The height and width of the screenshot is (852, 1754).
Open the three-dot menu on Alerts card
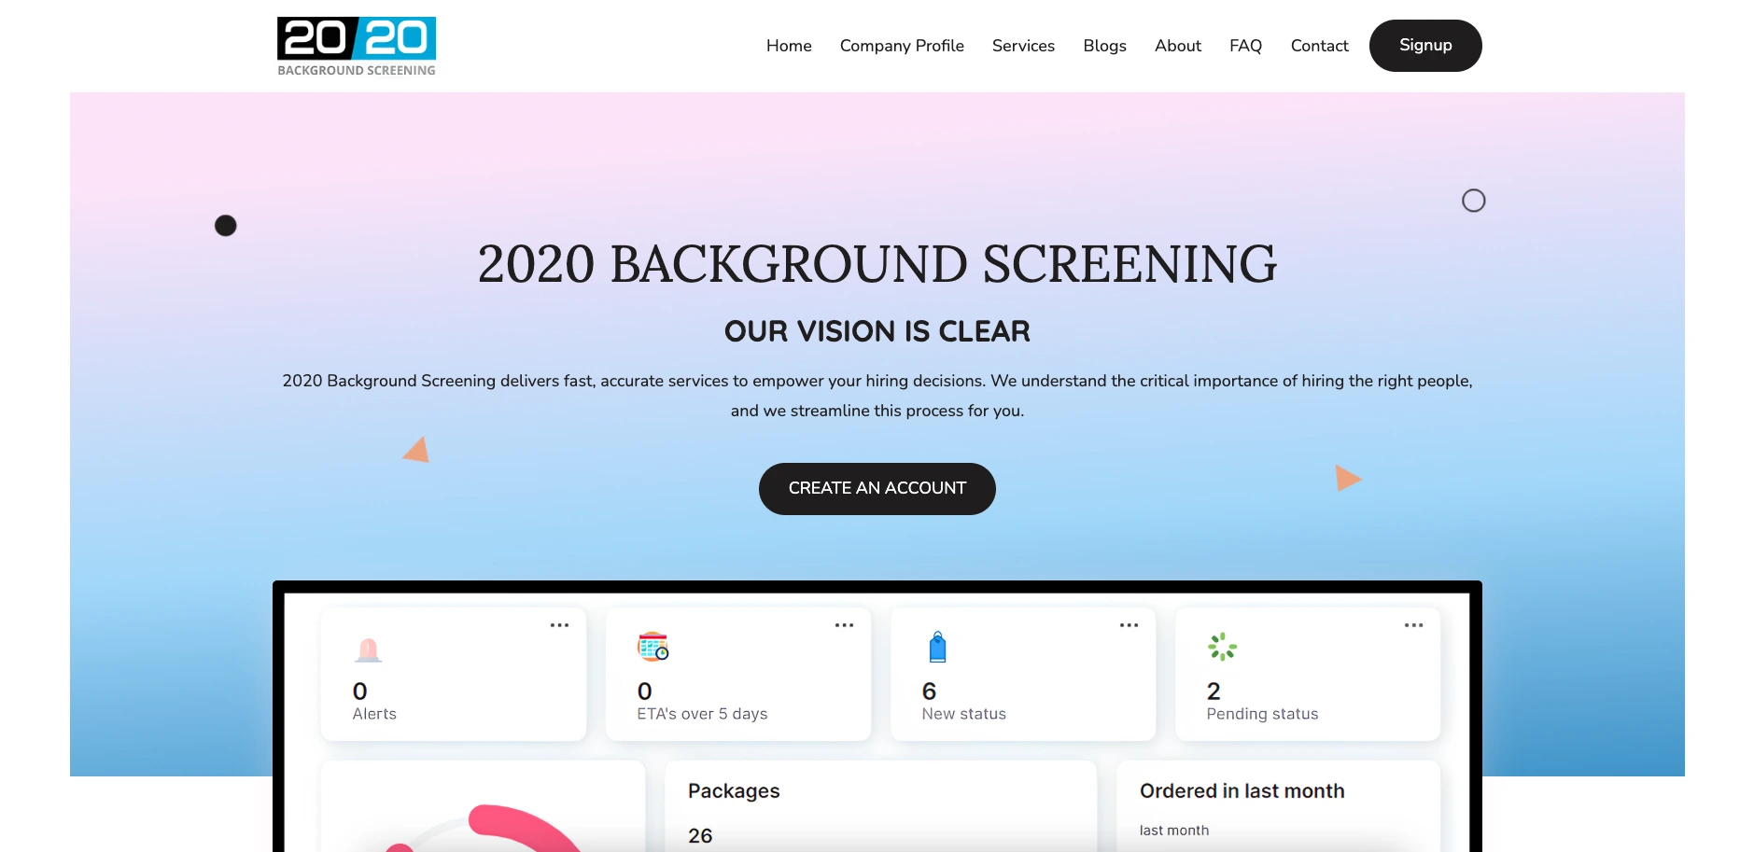tap(559, 625)
